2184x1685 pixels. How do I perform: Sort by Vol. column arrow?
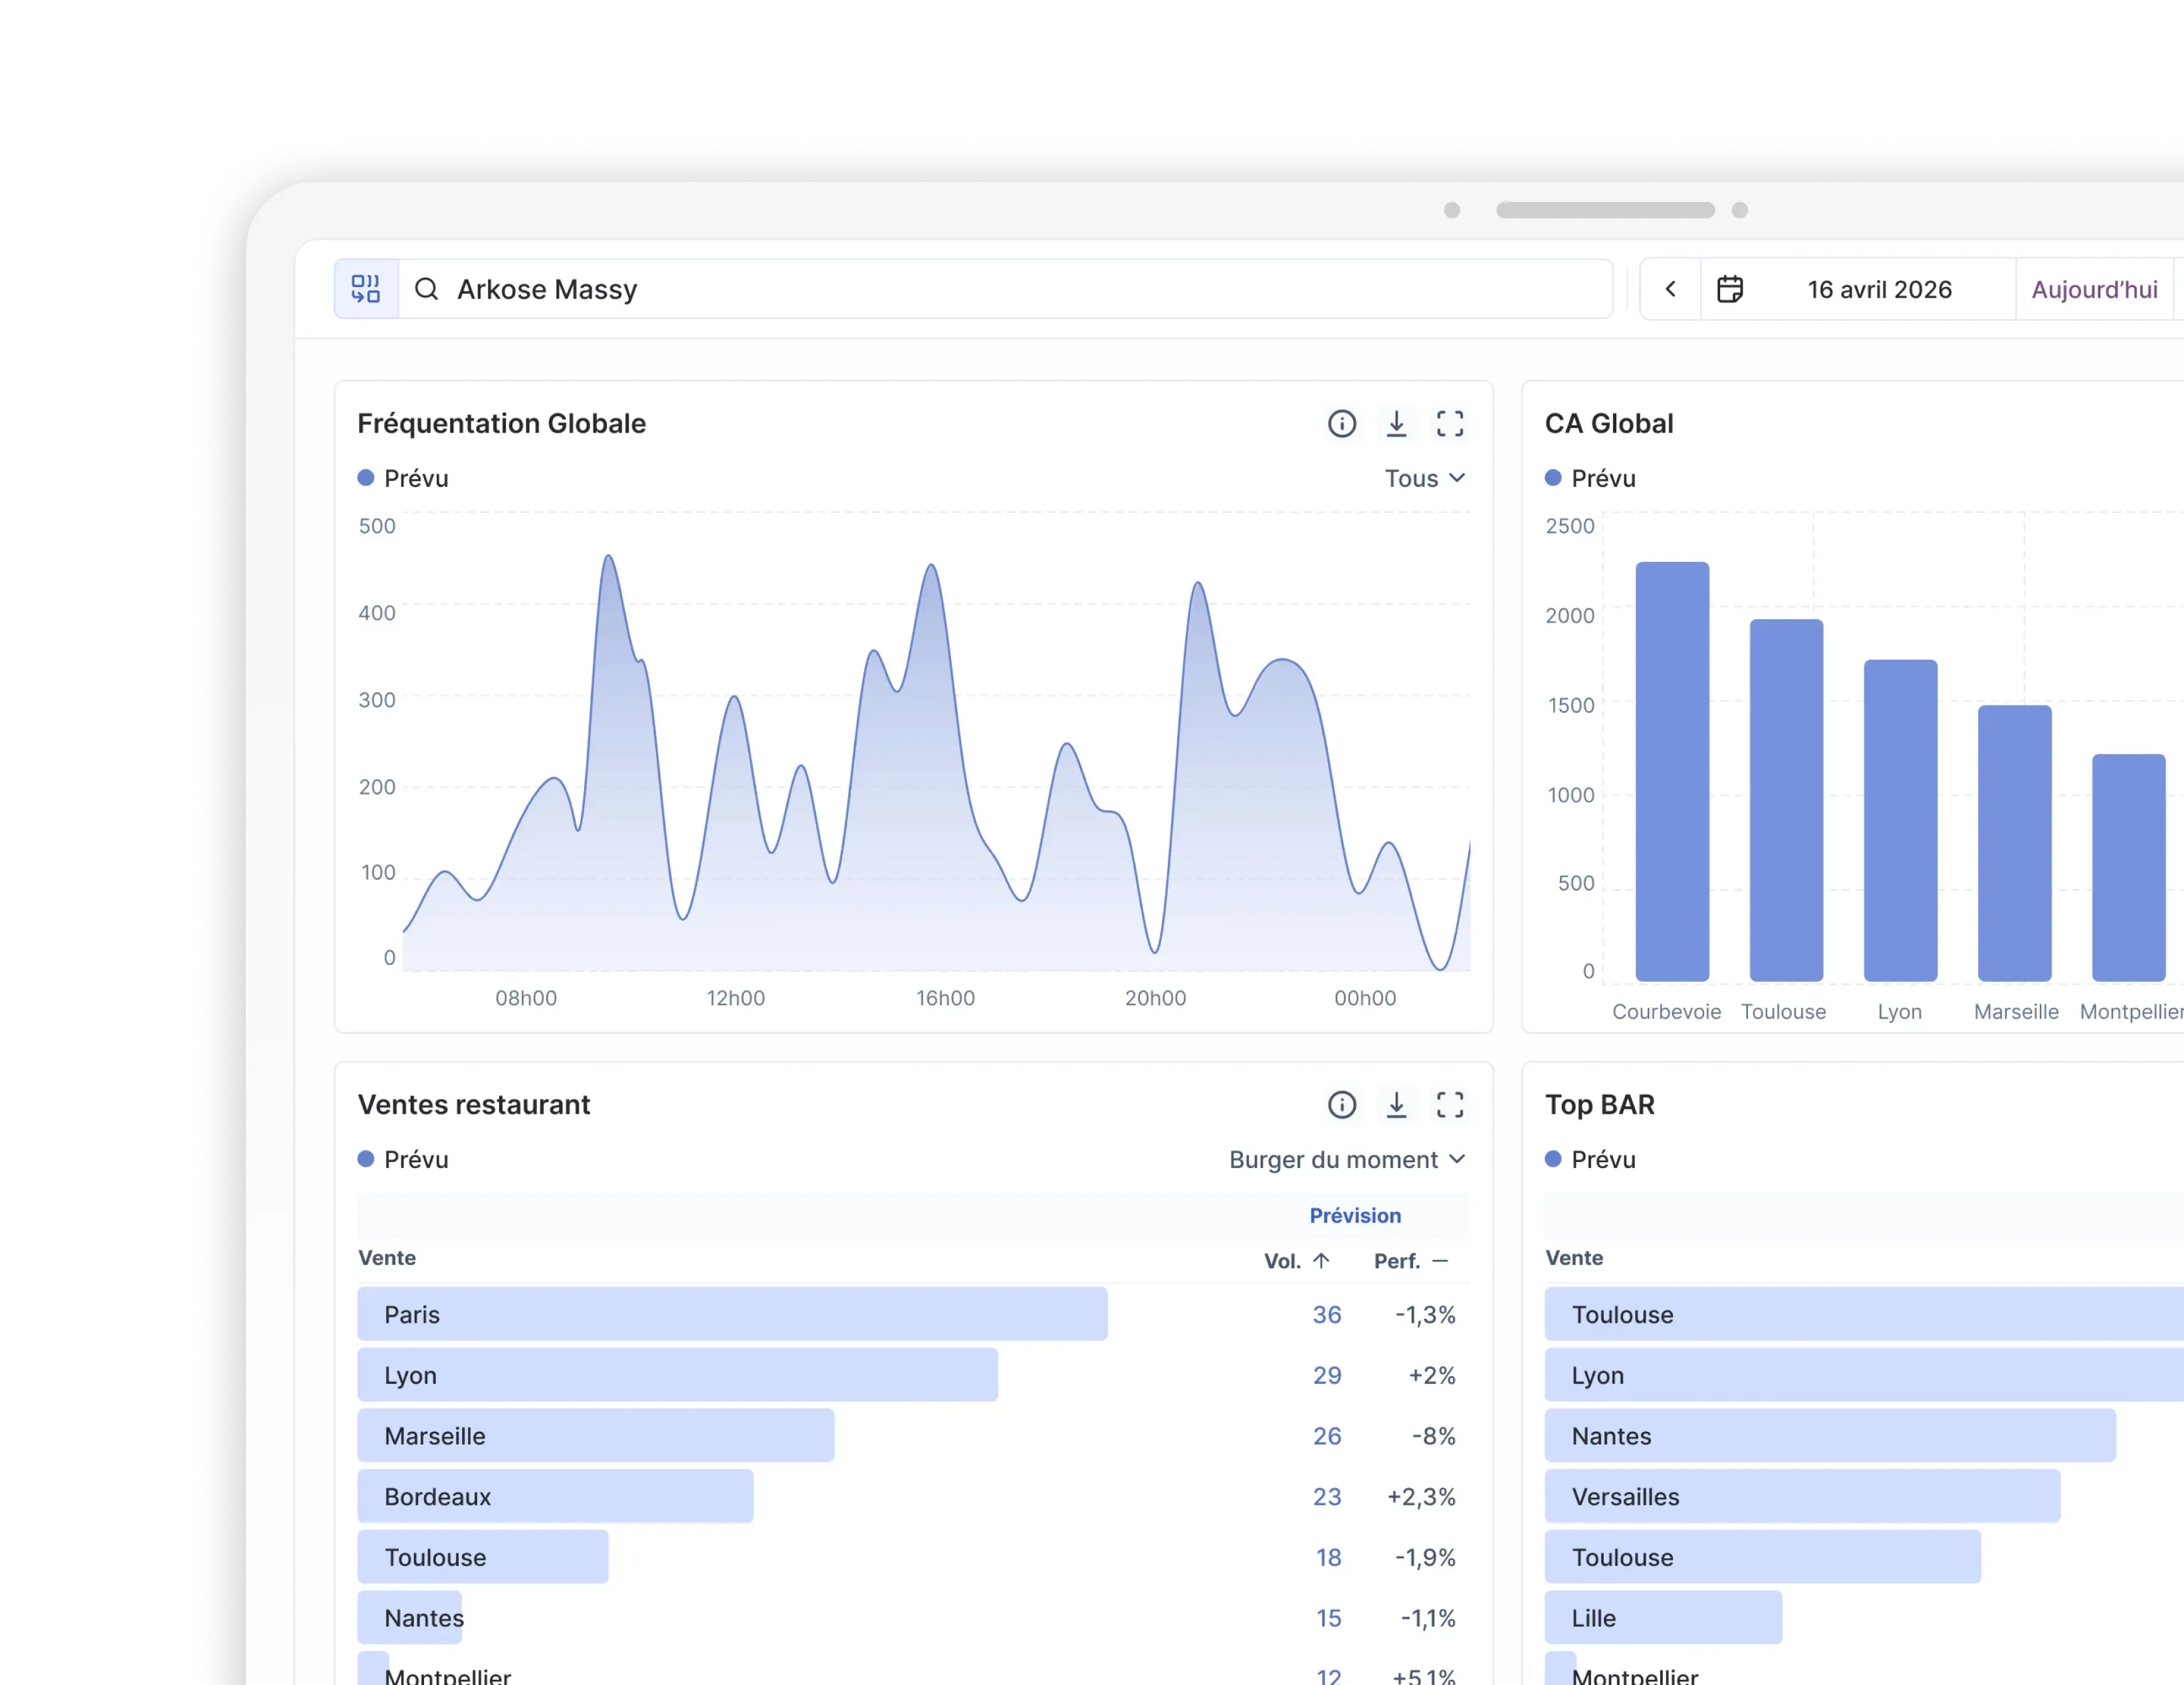tap(1321, 1260)
